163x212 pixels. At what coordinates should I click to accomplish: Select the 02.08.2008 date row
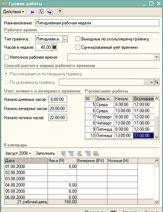coord(71,172)
